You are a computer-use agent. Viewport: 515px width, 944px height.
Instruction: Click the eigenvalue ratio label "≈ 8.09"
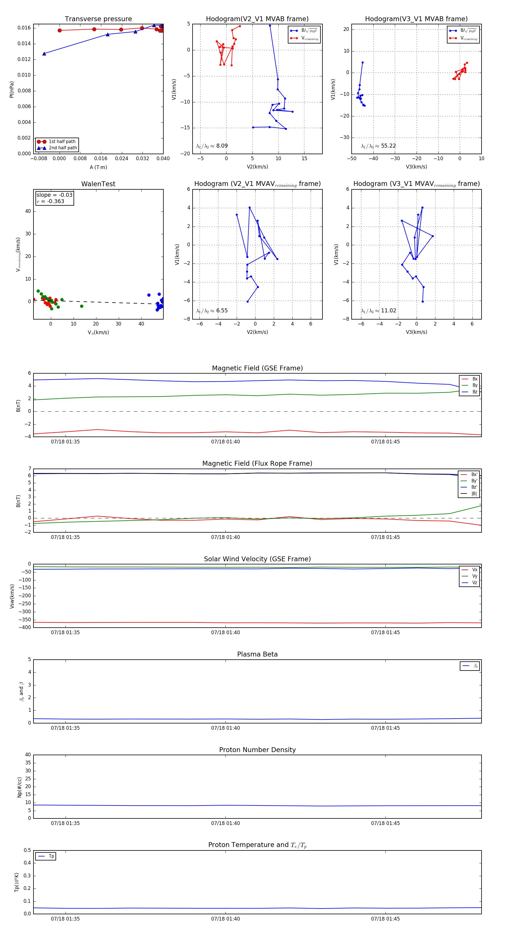tap(212, 146)
